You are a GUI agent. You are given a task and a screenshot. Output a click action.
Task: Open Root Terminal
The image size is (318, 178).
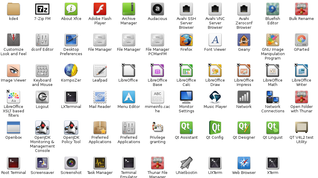coord(14,163)
